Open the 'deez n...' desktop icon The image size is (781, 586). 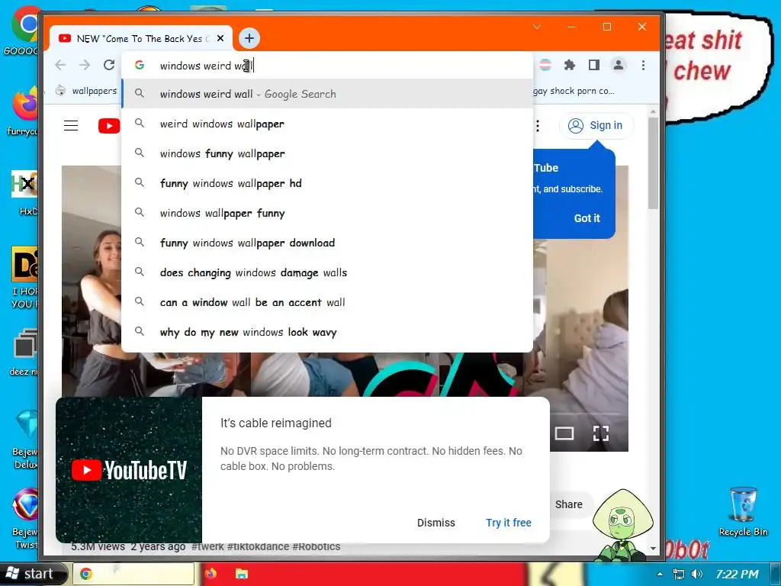click(25, 352)
